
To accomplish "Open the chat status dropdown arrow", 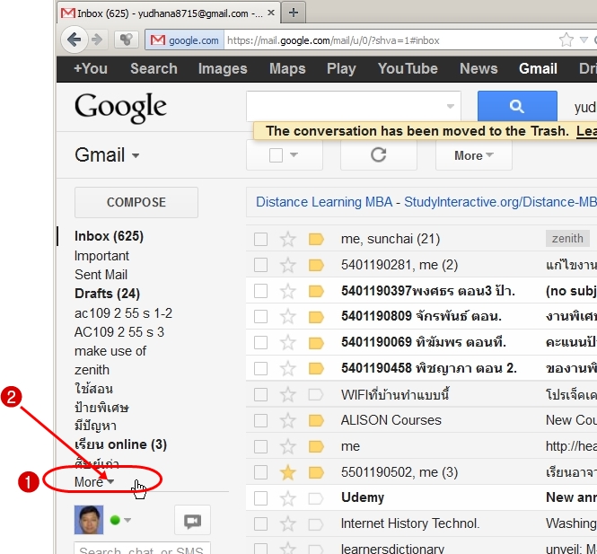I will (127, 520).
